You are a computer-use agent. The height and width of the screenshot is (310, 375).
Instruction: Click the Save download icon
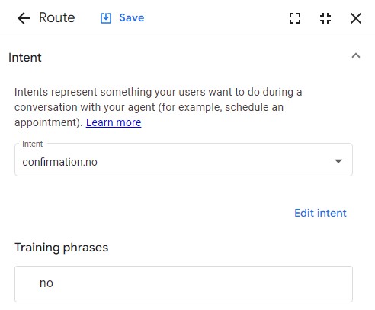106,18
